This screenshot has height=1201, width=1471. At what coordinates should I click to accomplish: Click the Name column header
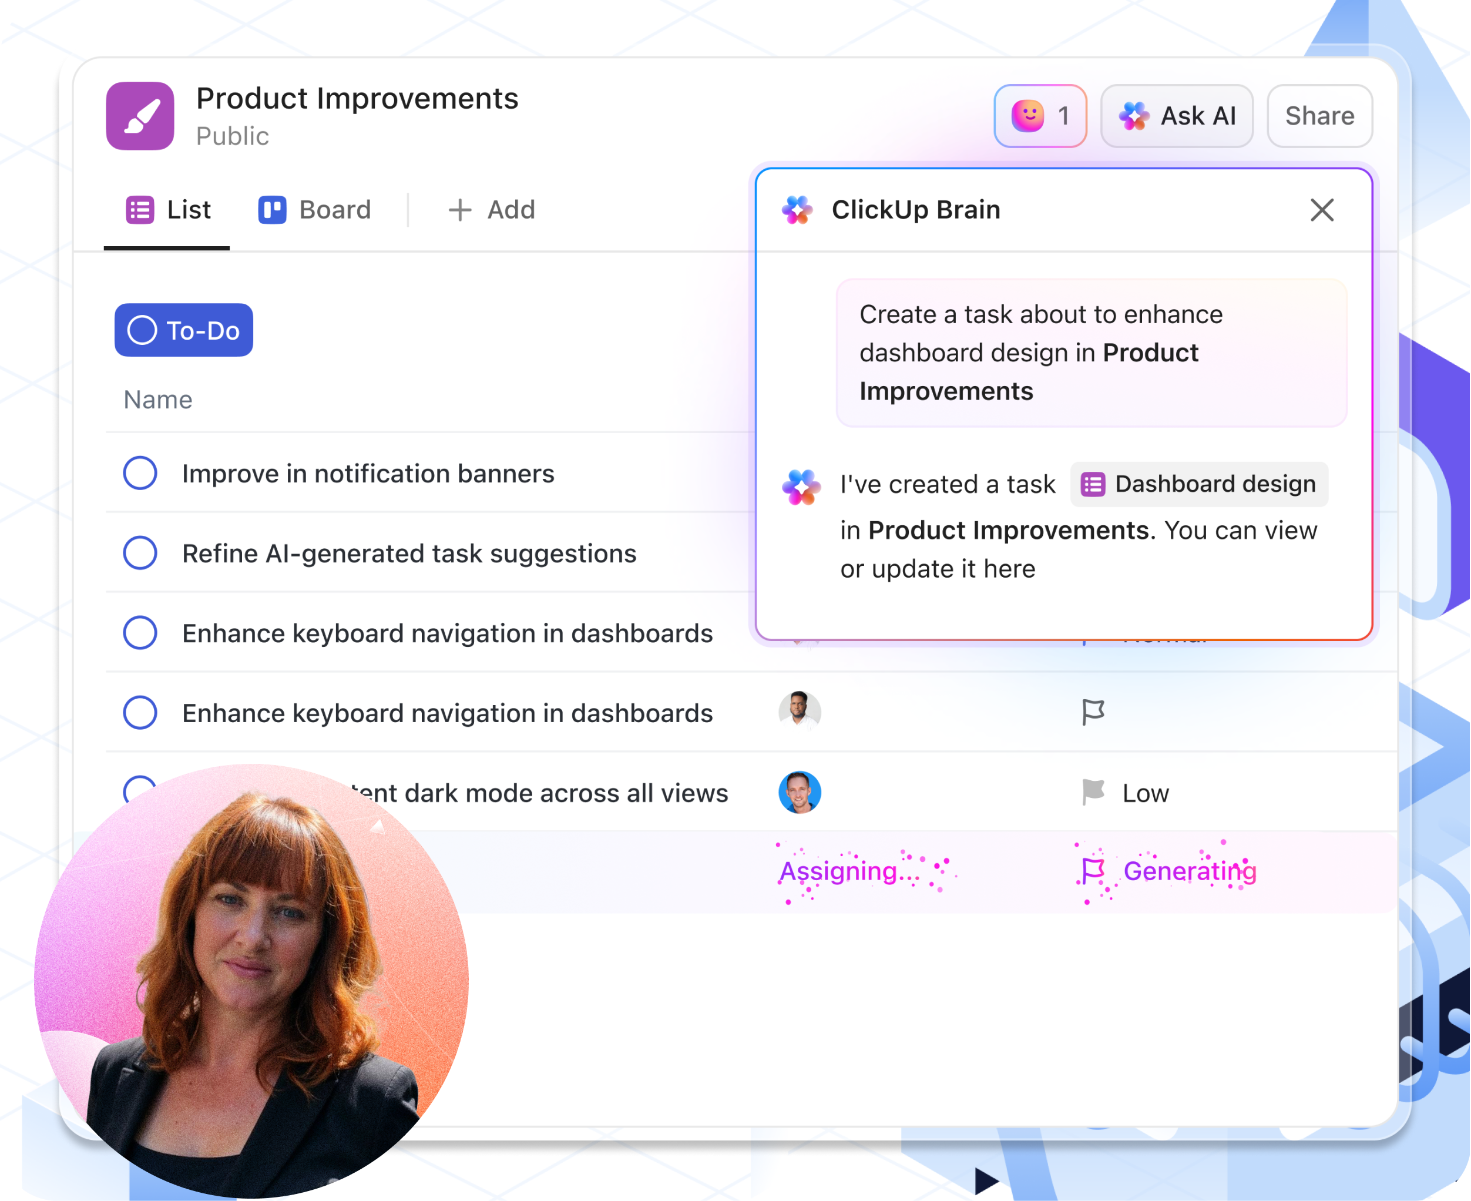[157, 400]
